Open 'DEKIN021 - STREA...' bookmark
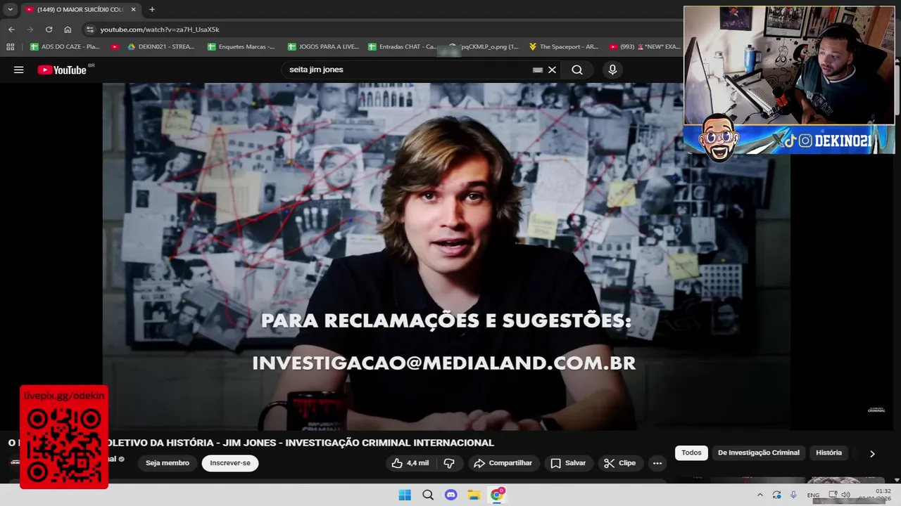This screenshot has height=506, width=901. coord(160,47)
